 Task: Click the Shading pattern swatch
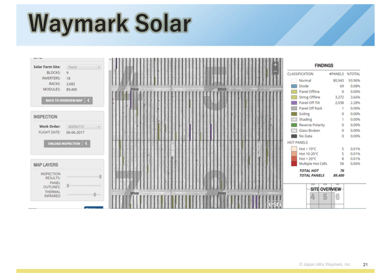tap(294, 119)
